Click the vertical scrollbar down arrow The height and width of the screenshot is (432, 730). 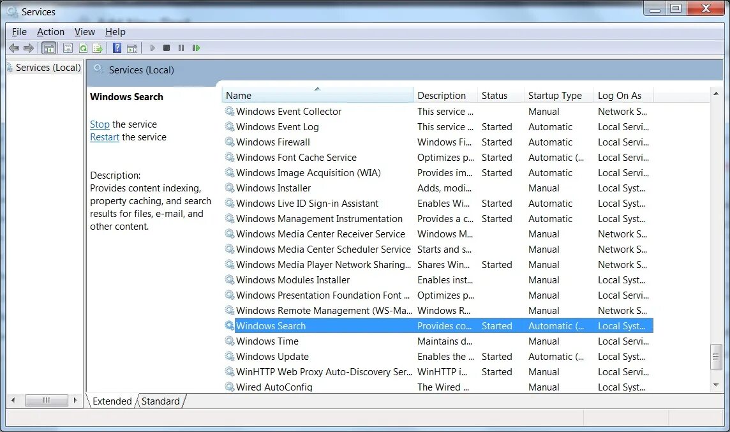tap(716, 385)
